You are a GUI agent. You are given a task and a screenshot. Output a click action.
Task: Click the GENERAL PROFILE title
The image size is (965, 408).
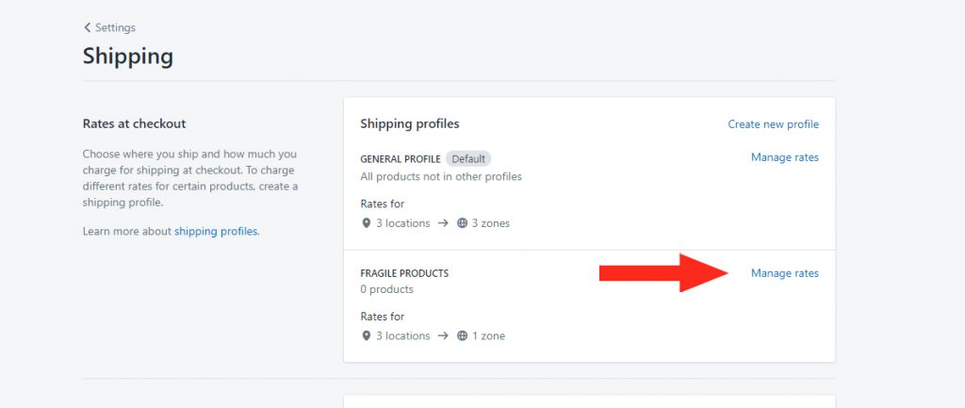click(400, 159)
